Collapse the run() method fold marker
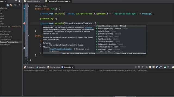Screen dimensions: 174x97 click(x=29, y=6)
